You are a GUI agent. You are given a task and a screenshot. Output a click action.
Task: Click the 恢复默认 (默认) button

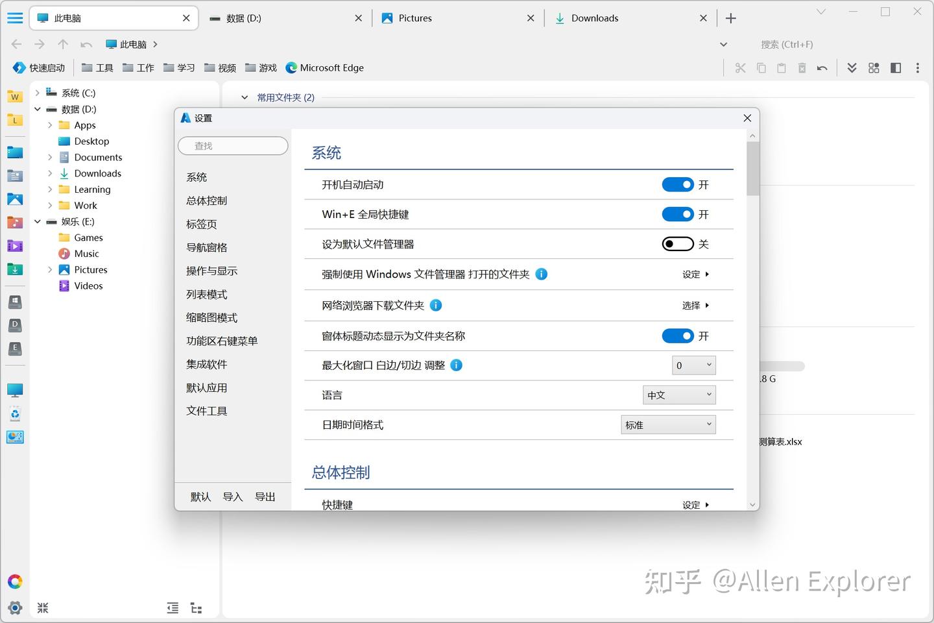click(x=200, y=496)
